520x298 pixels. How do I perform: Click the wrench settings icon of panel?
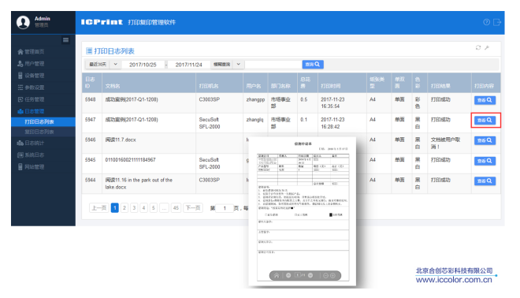tap(487, 47)
